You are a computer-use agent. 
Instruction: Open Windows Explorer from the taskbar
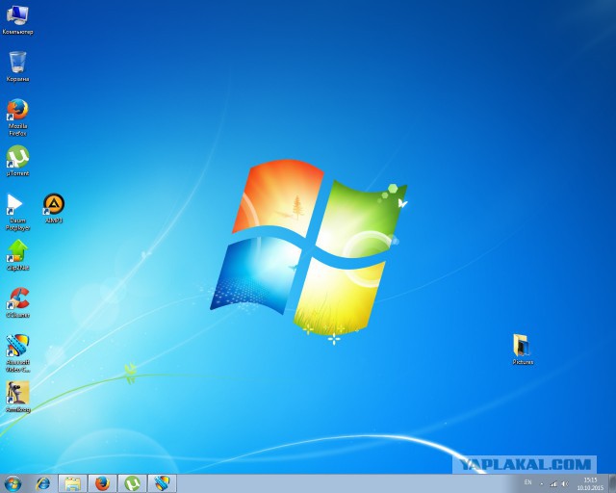[73, 483]
